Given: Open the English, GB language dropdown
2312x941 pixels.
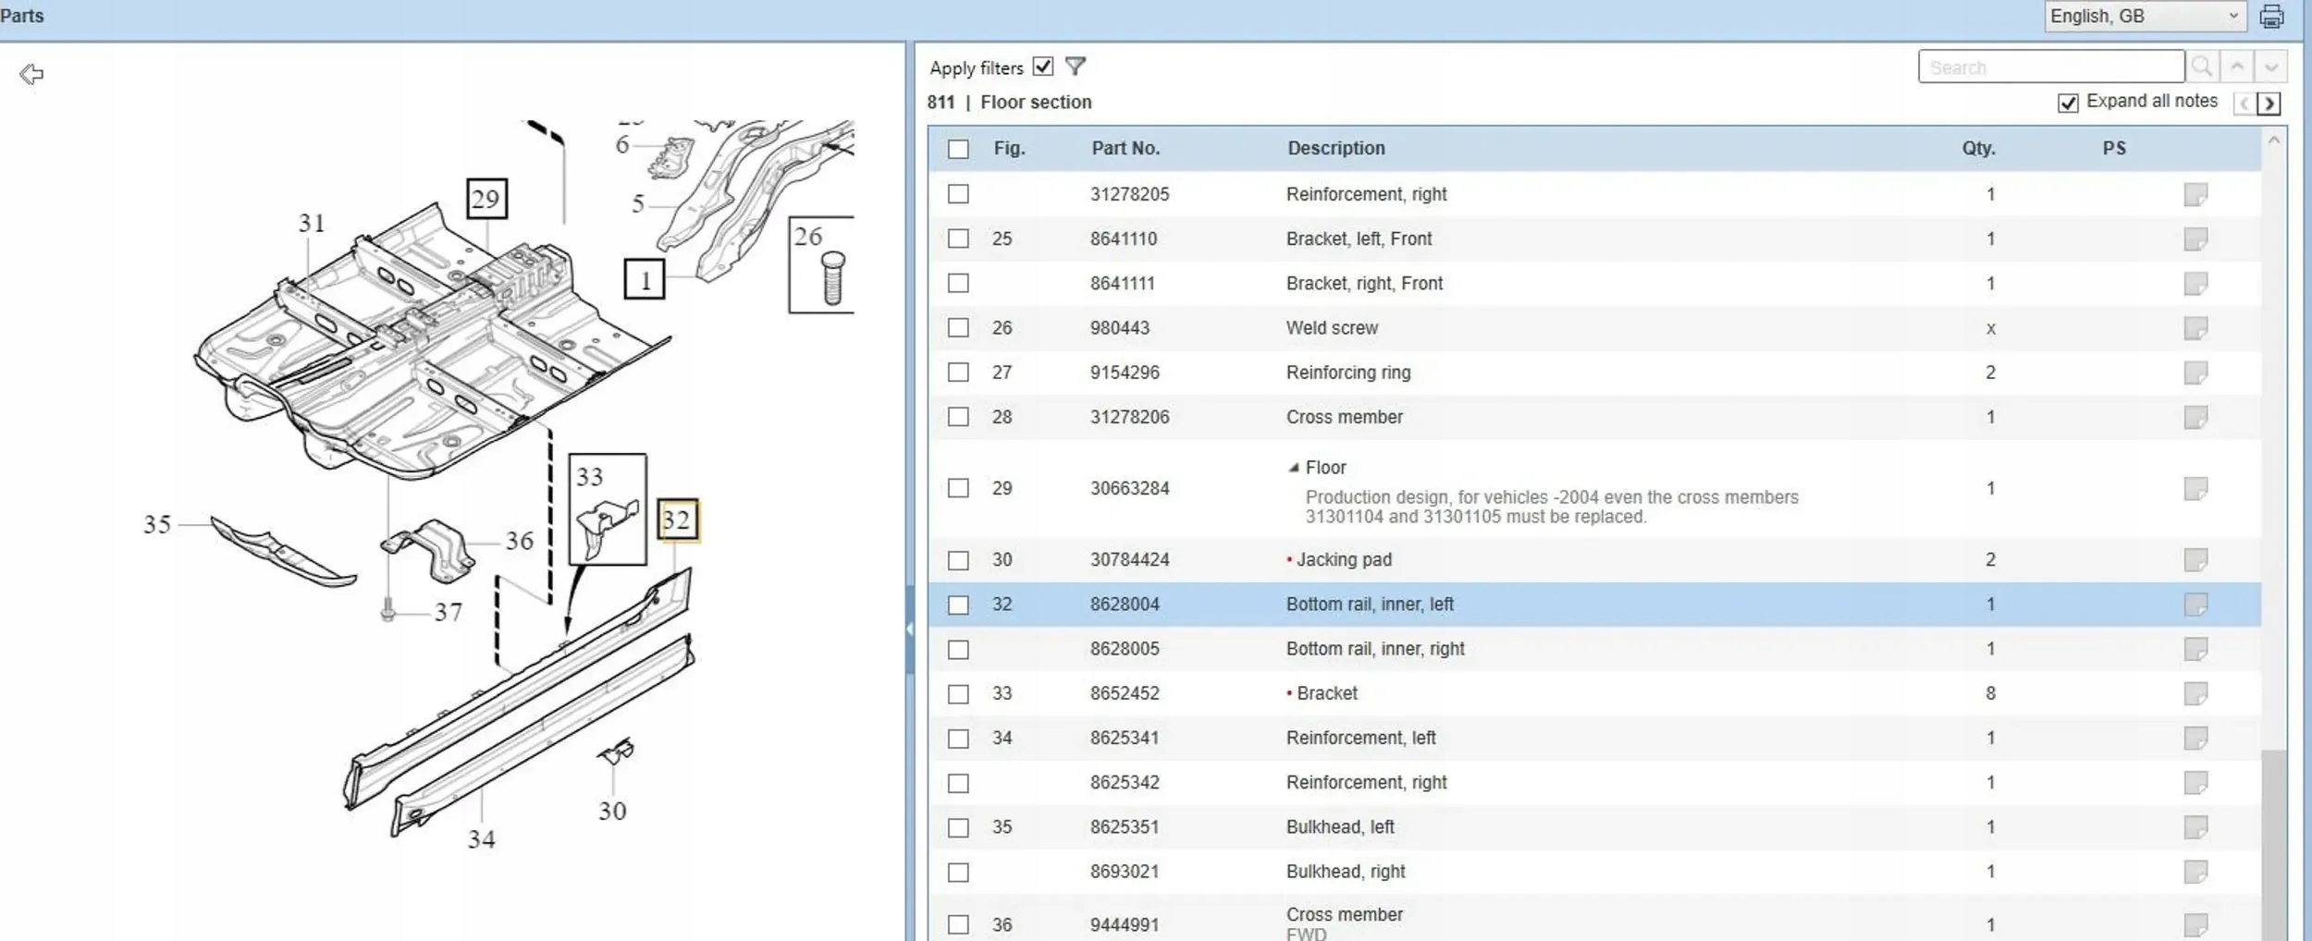Looking at the screenshot, I should [2146, 16].
